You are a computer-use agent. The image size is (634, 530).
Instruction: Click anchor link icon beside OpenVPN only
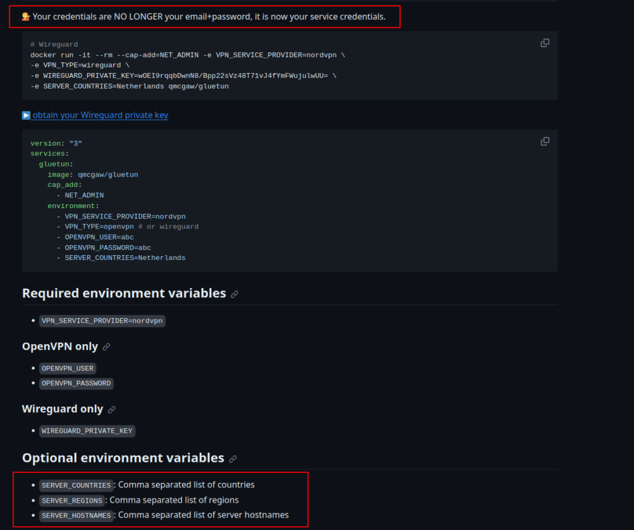(x=106, y=347)
